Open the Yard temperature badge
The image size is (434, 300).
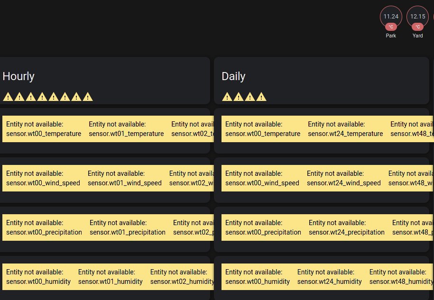[417, 17]
